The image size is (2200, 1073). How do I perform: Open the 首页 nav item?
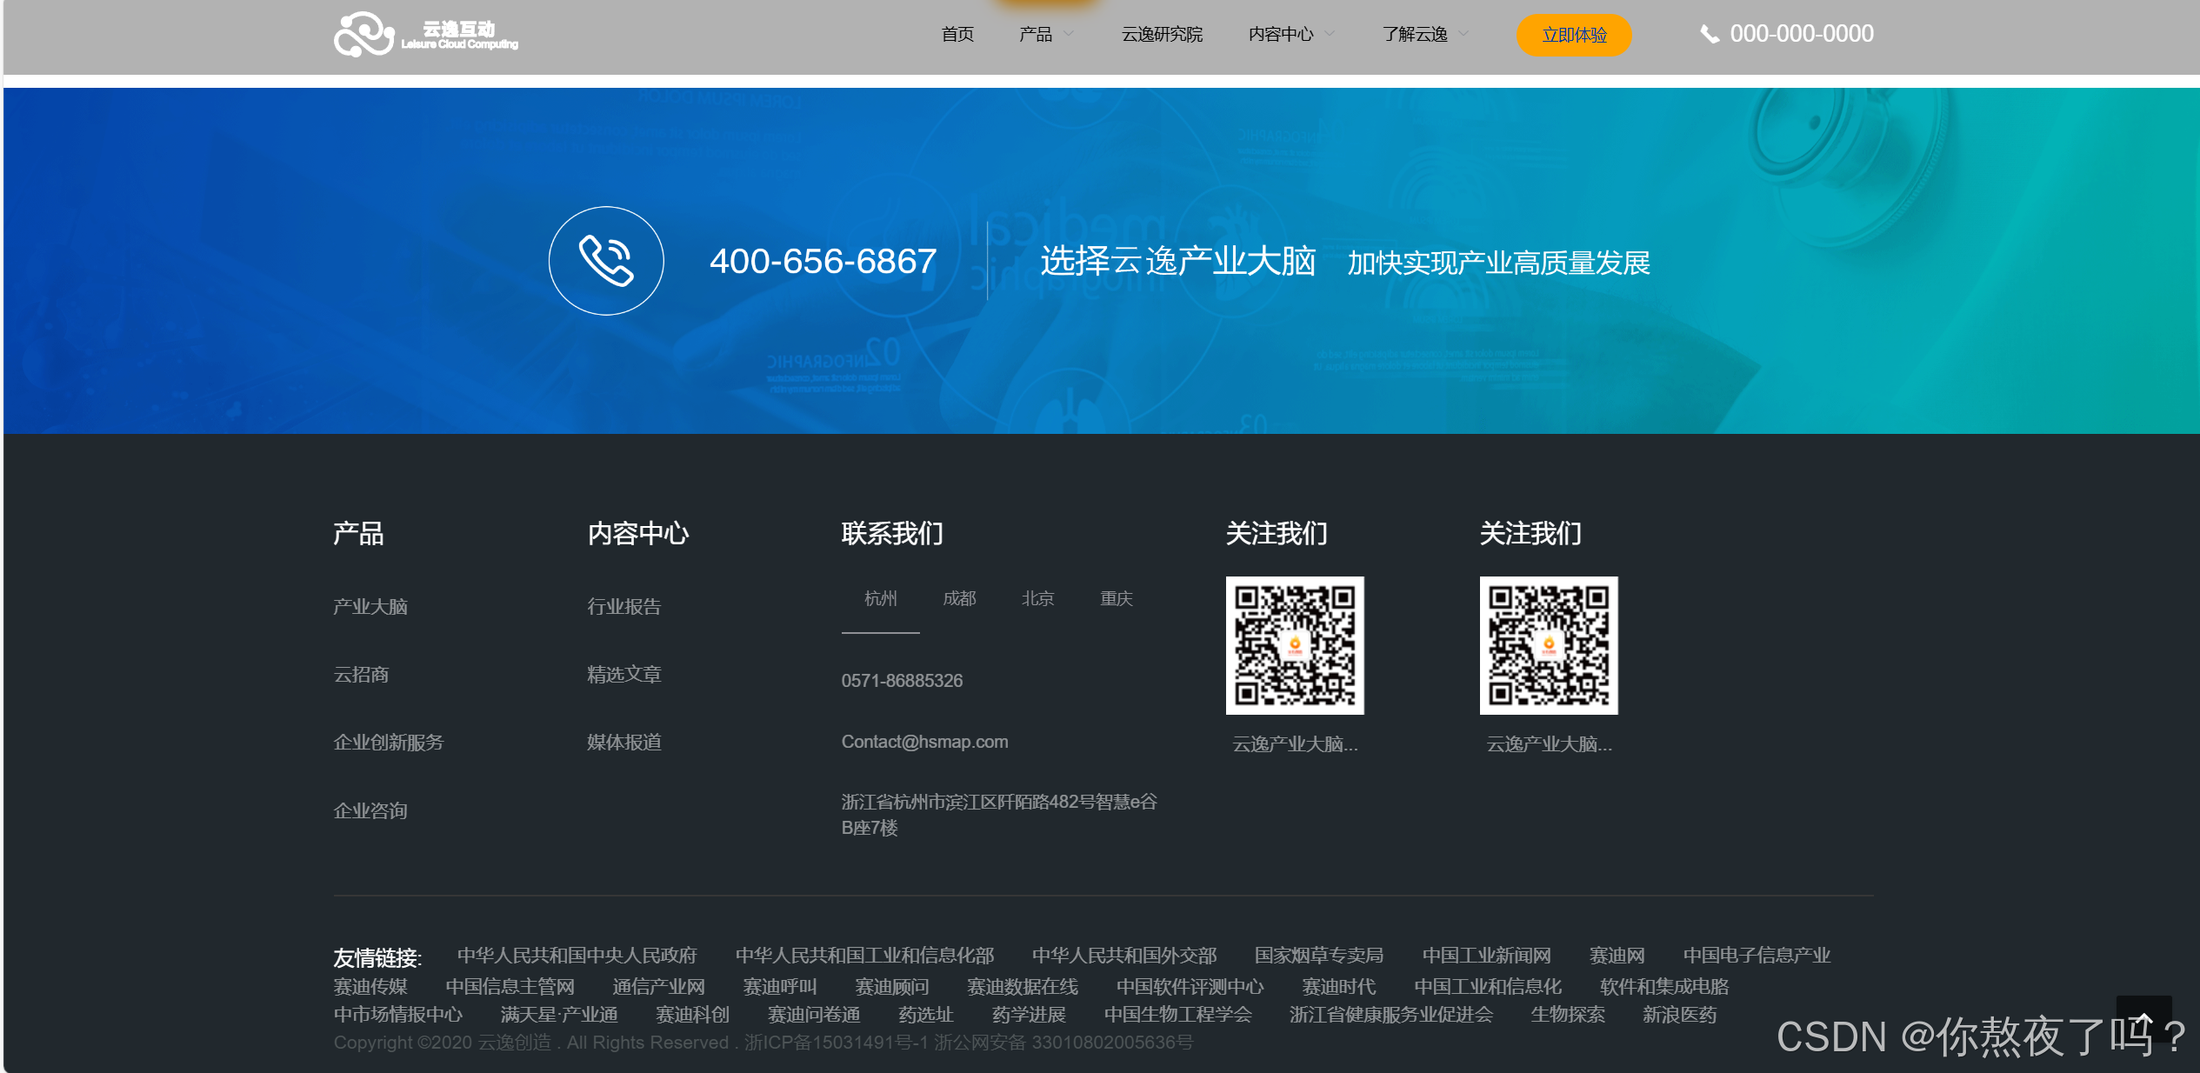pyautogui.click(x=957, y=34)
